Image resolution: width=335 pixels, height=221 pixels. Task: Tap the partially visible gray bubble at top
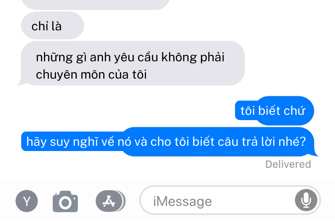point(96,4)
